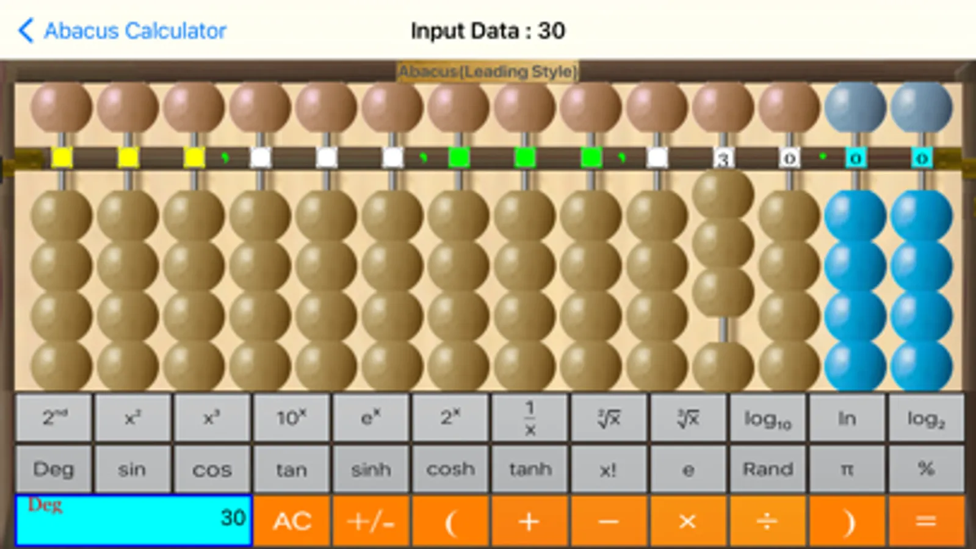Tap the 2nd function toggle key
Viewport: 976px width, 549px height.
(x=54, y=418)
